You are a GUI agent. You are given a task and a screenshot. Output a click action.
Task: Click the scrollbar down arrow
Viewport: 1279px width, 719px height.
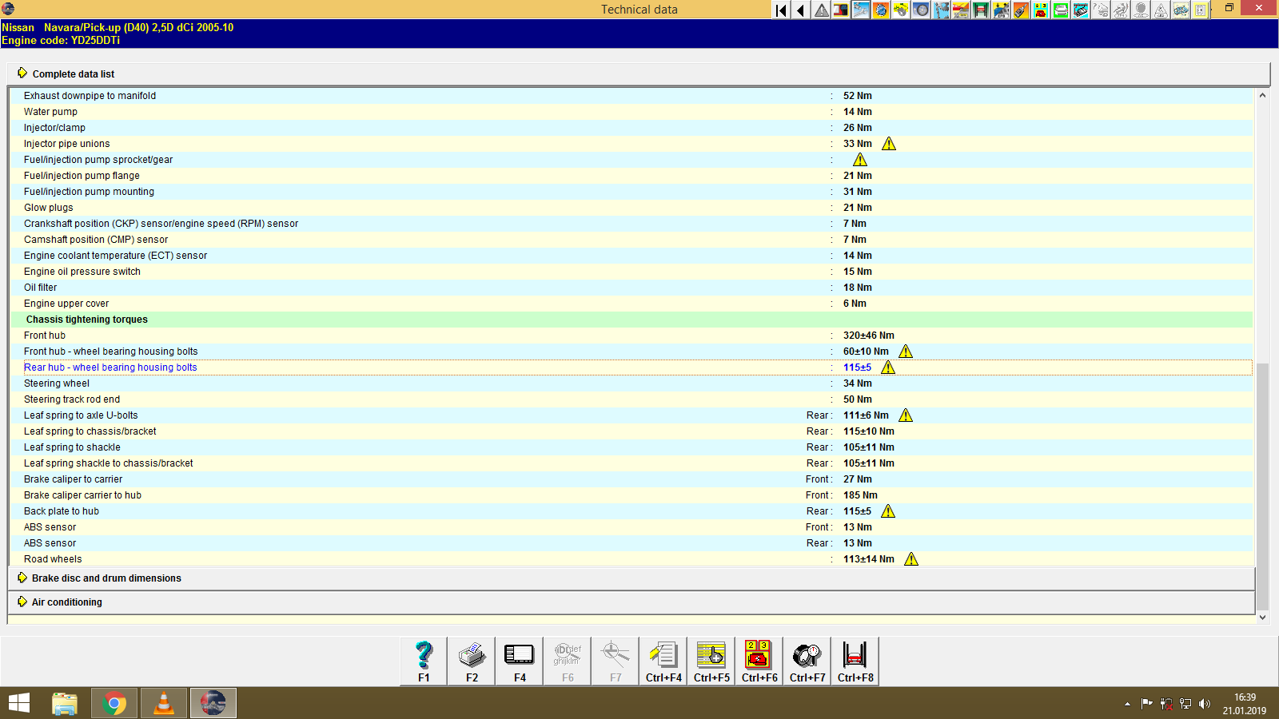coord(1263,617)
